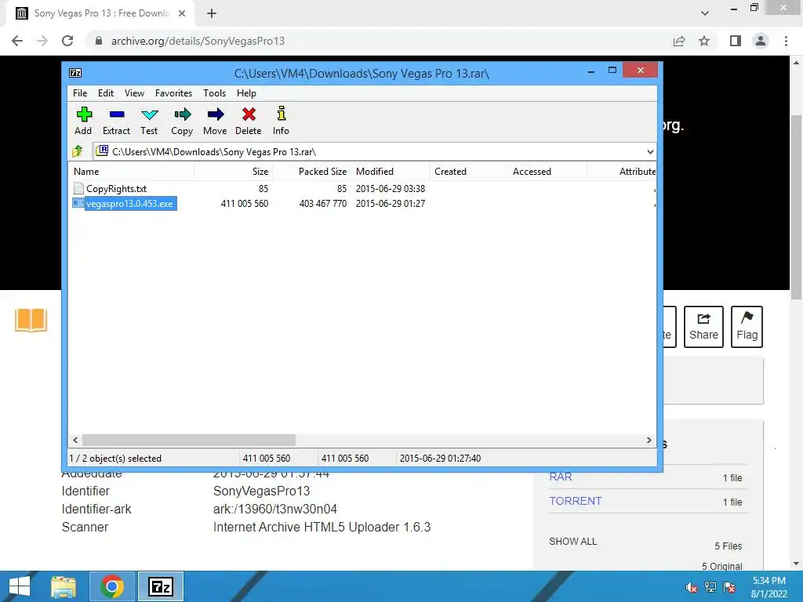Click the Share button on archive.org
803x602 pixels.
(703, 327)
